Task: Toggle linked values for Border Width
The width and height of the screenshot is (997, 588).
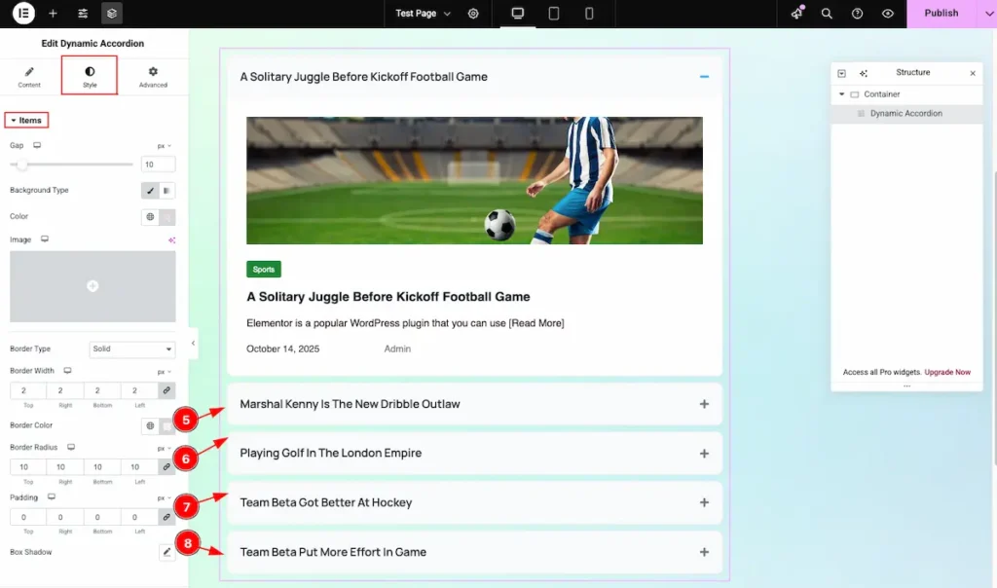Action: point(166,390)
